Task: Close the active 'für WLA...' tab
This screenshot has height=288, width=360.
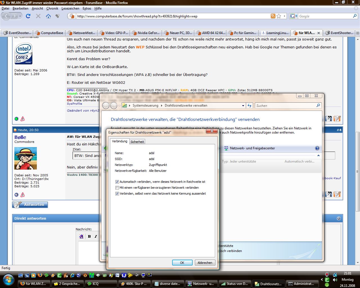Action: click(x=319, y=33)
